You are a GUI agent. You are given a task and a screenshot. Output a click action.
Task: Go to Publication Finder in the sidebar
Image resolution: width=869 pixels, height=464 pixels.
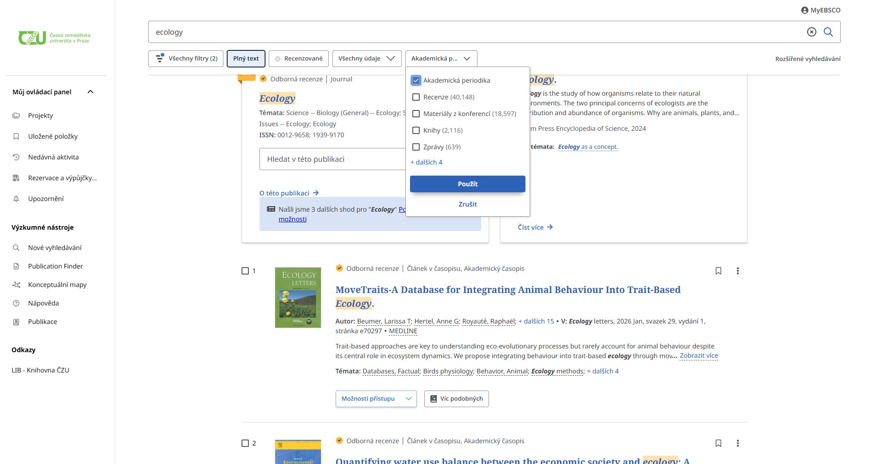pyautogui.click(x=55, y=266)
